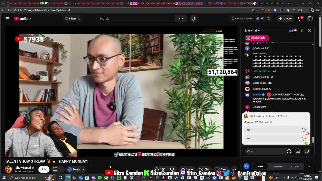Screen dimensions: 322x181
Task: Open IShowSpeed channel name link
Action: 23,168
